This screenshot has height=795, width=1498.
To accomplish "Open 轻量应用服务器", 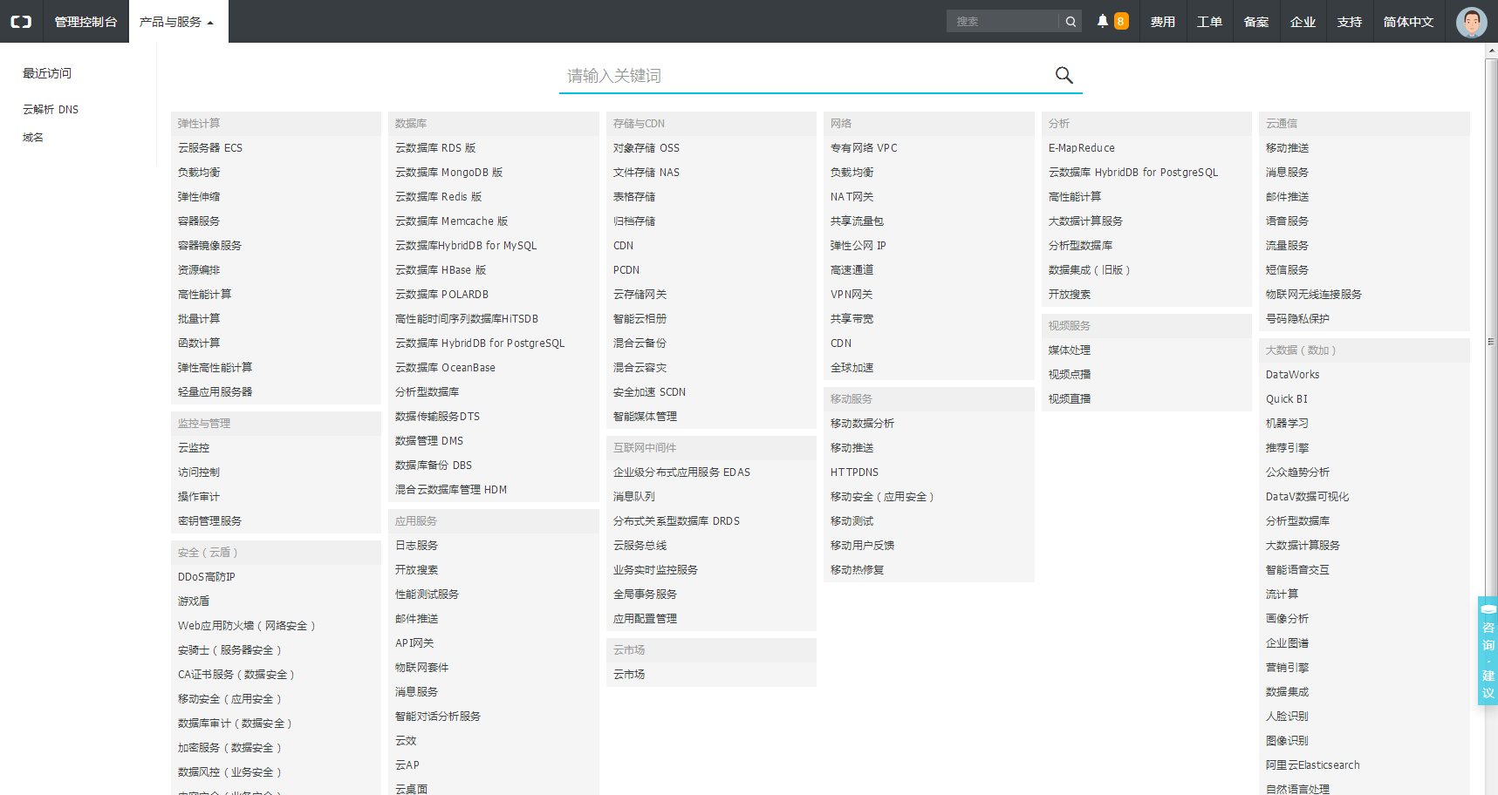I will coord(215,392).
